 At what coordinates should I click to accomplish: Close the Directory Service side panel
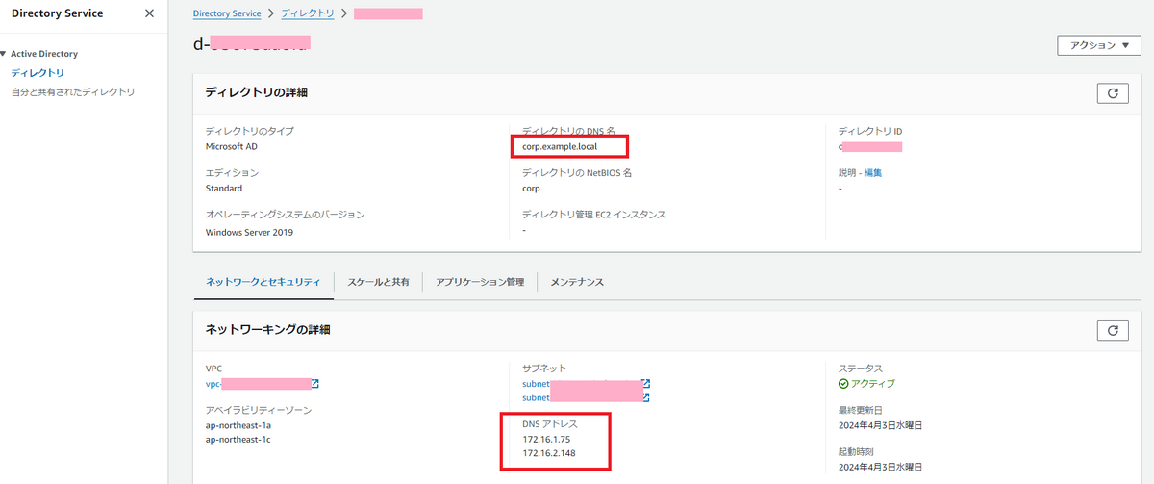[148, 13]
